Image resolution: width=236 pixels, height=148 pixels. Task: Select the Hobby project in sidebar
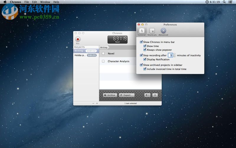(x=86, y=55)
